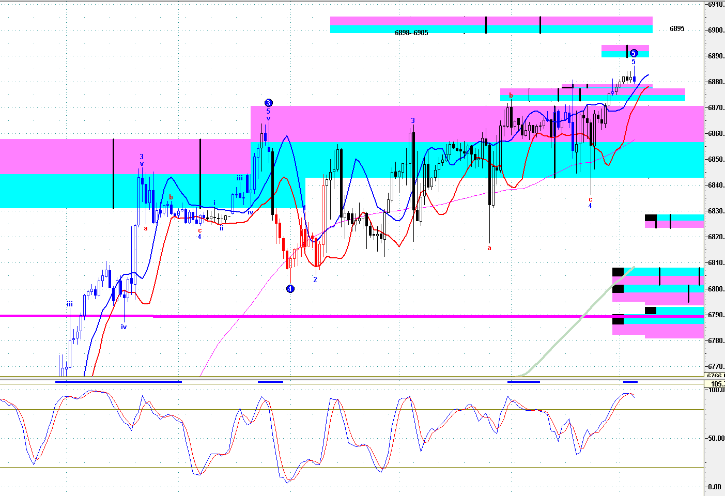
Task: Click the black square at the 6810 level
Action: point(618,272)
